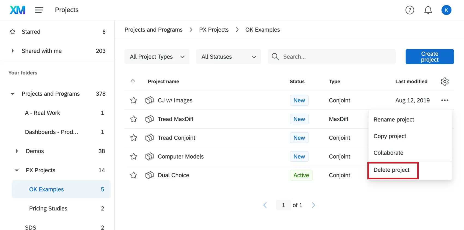The width and height of the screenshot is (464, 230).
Task: Click the sort arrow beside Project name
Action: [x=133, y=81]
